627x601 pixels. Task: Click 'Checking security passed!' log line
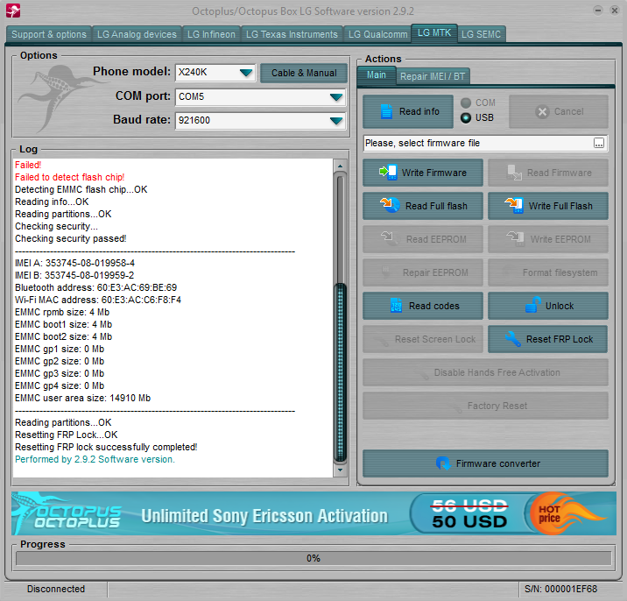pyautogui.click(x=71, y=238)
